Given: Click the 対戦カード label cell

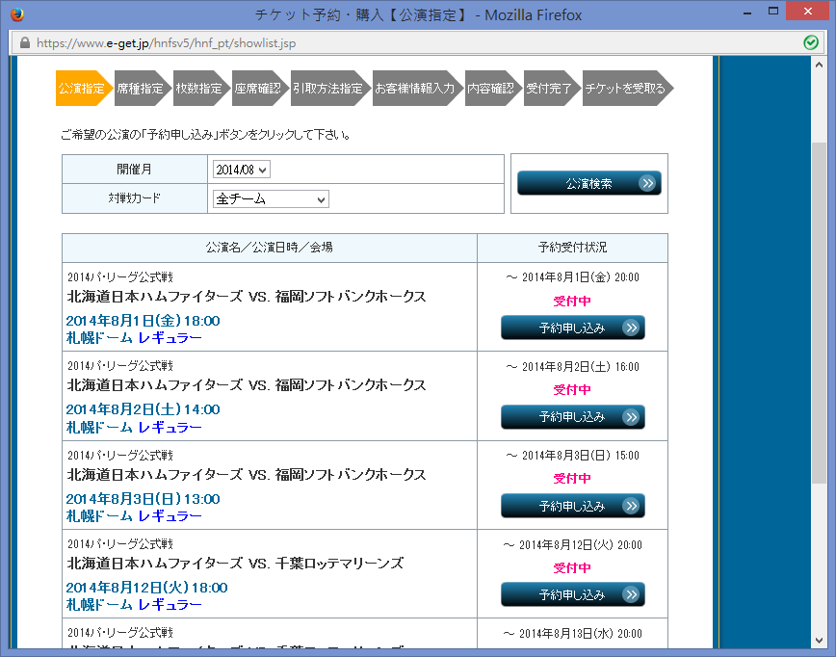Looking at the screenshot, I should tap(135, 198).
